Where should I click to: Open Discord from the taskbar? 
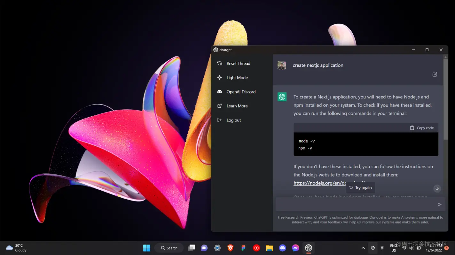point(282,248)
